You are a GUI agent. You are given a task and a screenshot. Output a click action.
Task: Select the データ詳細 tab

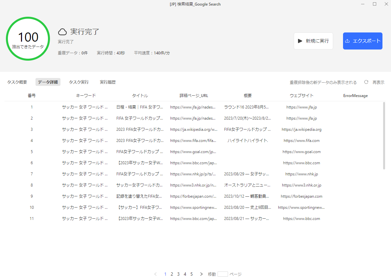tap(48, 82)
